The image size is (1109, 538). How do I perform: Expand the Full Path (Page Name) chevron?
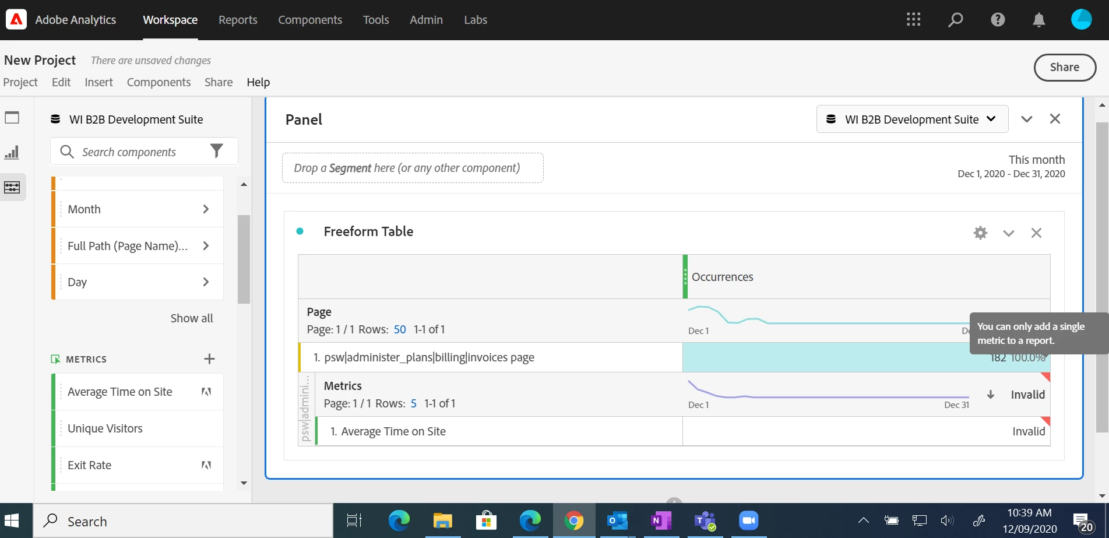pyautogui.click(x=206, y=245)
